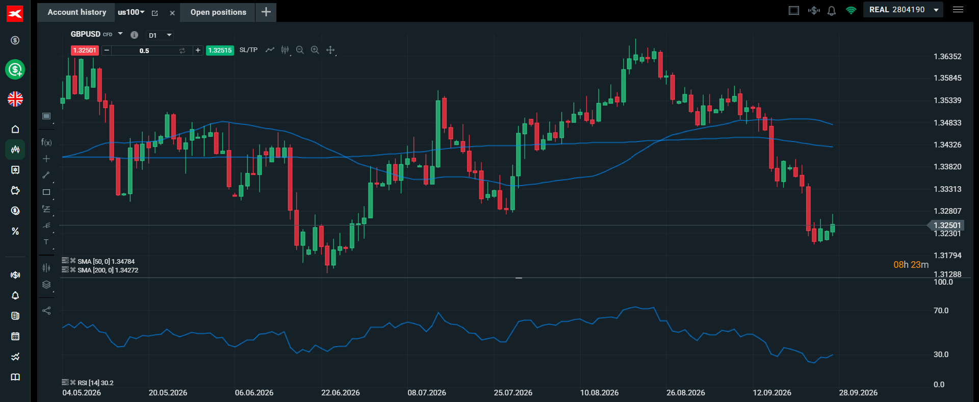The height and width of the screenshot is (402, 979).
Task: Select the rectangle shape drawing tool
Action: coord(46,192)
